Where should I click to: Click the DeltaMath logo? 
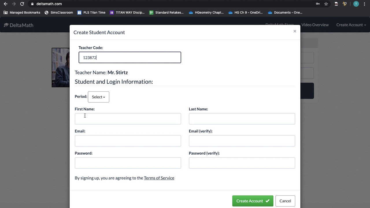[x=18, y=25]
